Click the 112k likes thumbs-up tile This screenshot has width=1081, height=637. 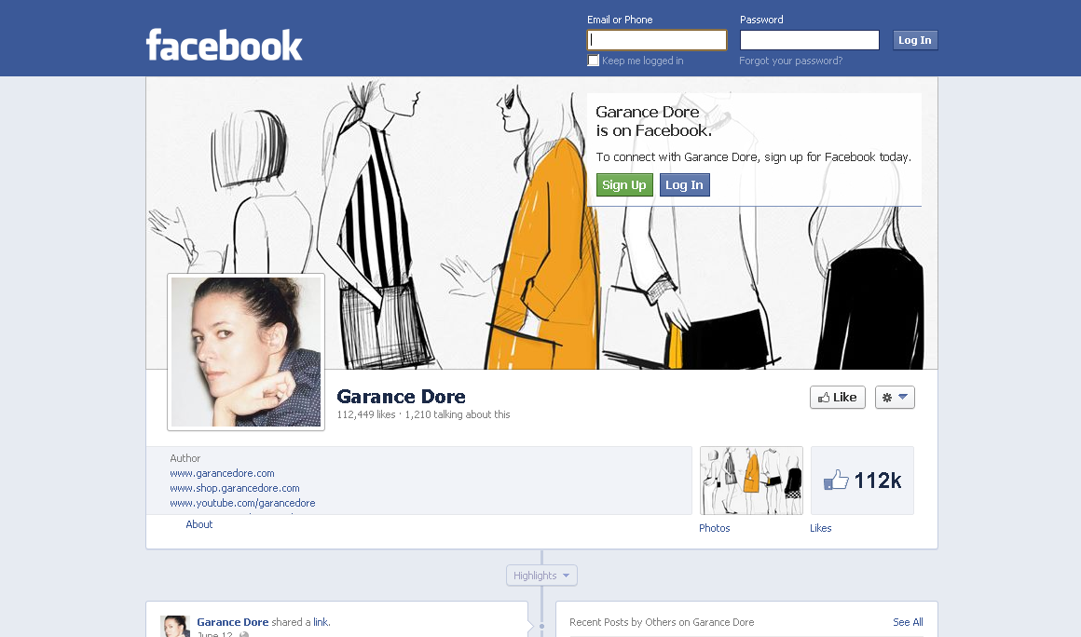tap(862, 481)
